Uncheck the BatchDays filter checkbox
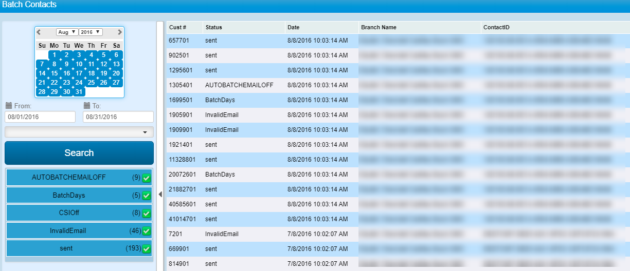Screen dimensions: 630x271 (x=147, y=196)
